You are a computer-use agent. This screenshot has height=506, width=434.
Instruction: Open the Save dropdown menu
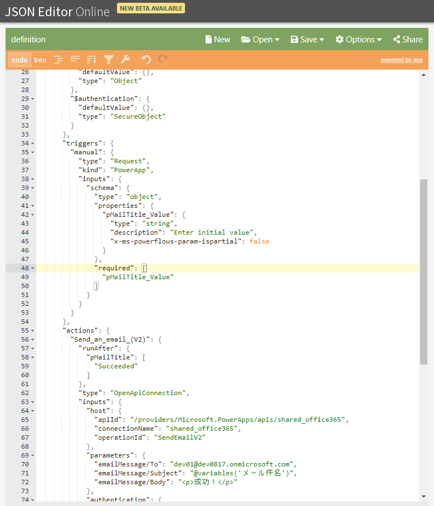[x=307, y=40]
